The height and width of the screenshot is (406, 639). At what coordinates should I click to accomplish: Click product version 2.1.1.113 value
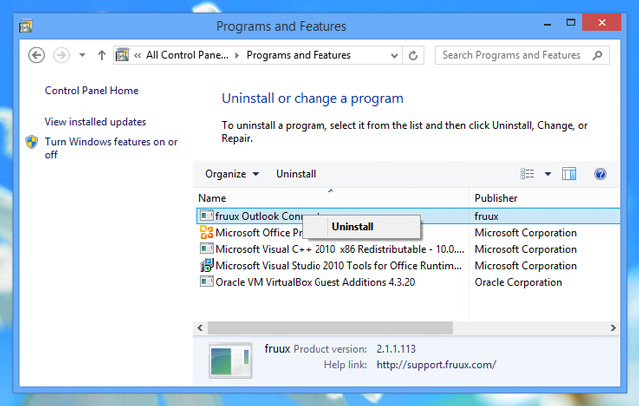click(396, 349)
